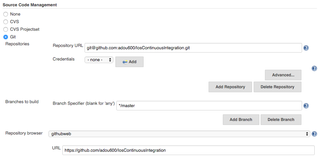Click the Delete Branch button

point(281,120)
